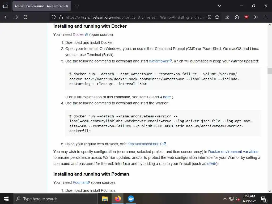
Task: Click the archiveteam-warrior docker run code block
Action: pyautogui.click(x=163, y=124)
